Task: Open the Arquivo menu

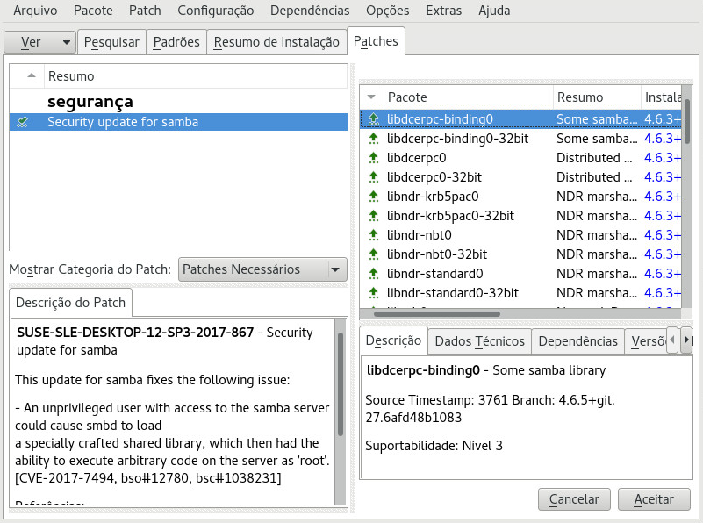Action: point(35,11)
